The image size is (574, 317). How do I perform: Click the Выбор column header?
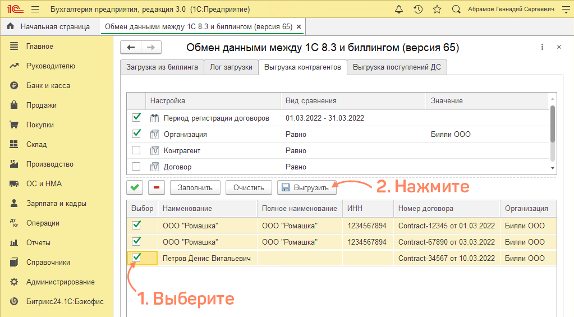coord(143,209)
